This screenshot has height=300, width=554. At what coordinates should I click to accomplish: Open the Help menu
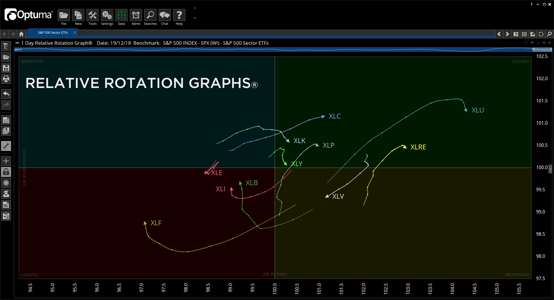[179, 17]
